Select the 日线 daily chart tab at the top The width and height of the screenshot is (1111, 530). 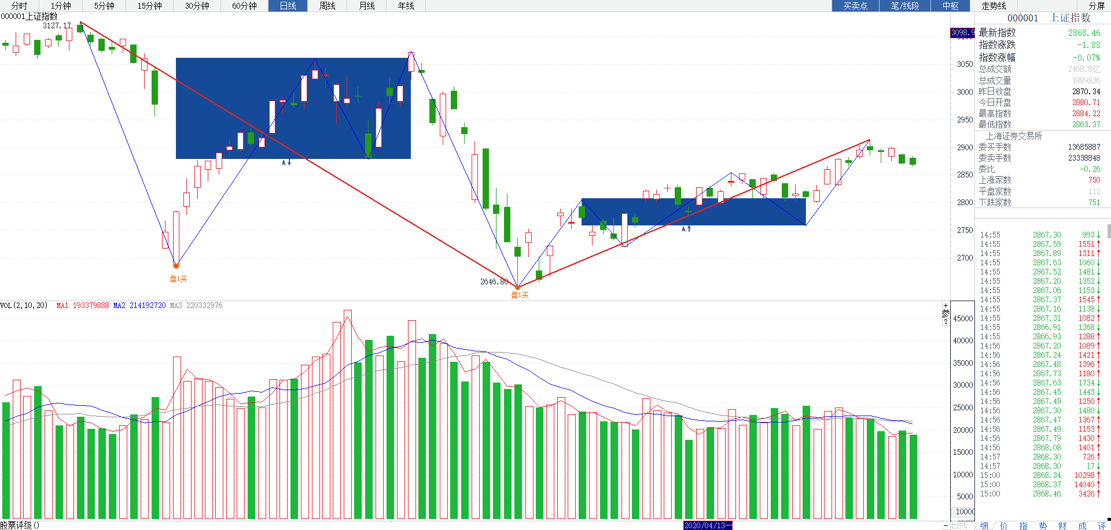pyautogui.click(x=288, y=6)
